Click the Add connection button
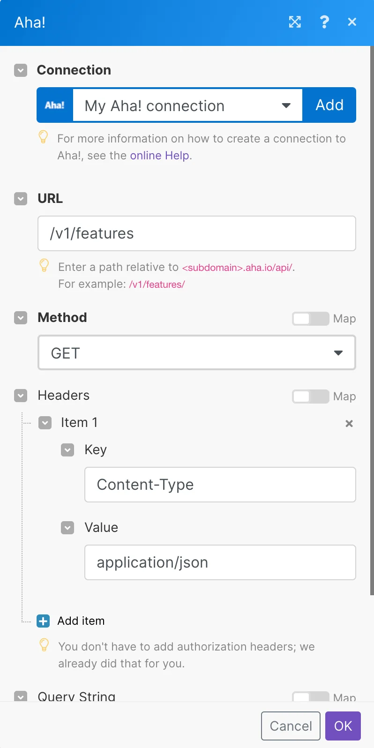 pos(329,105)
